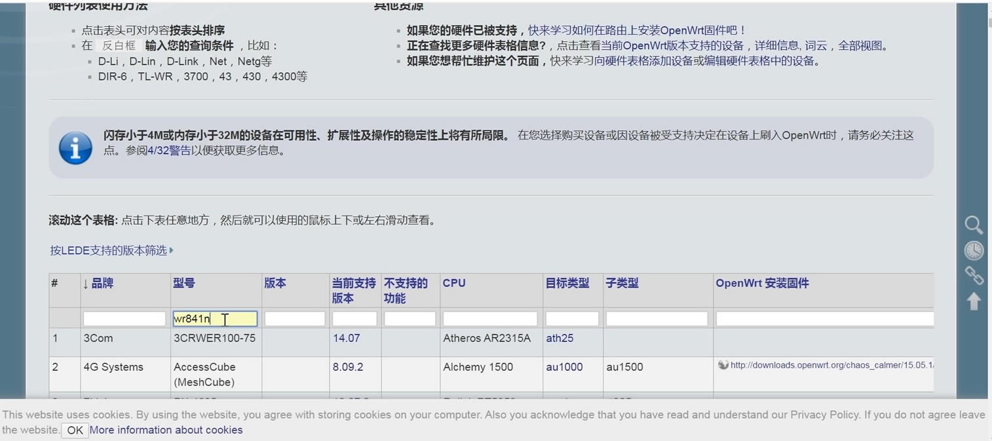Click the magnifier search icon on right sidebar
This screenshot has width=992, height=441.
pyautogui.click(x=974, y=225)
